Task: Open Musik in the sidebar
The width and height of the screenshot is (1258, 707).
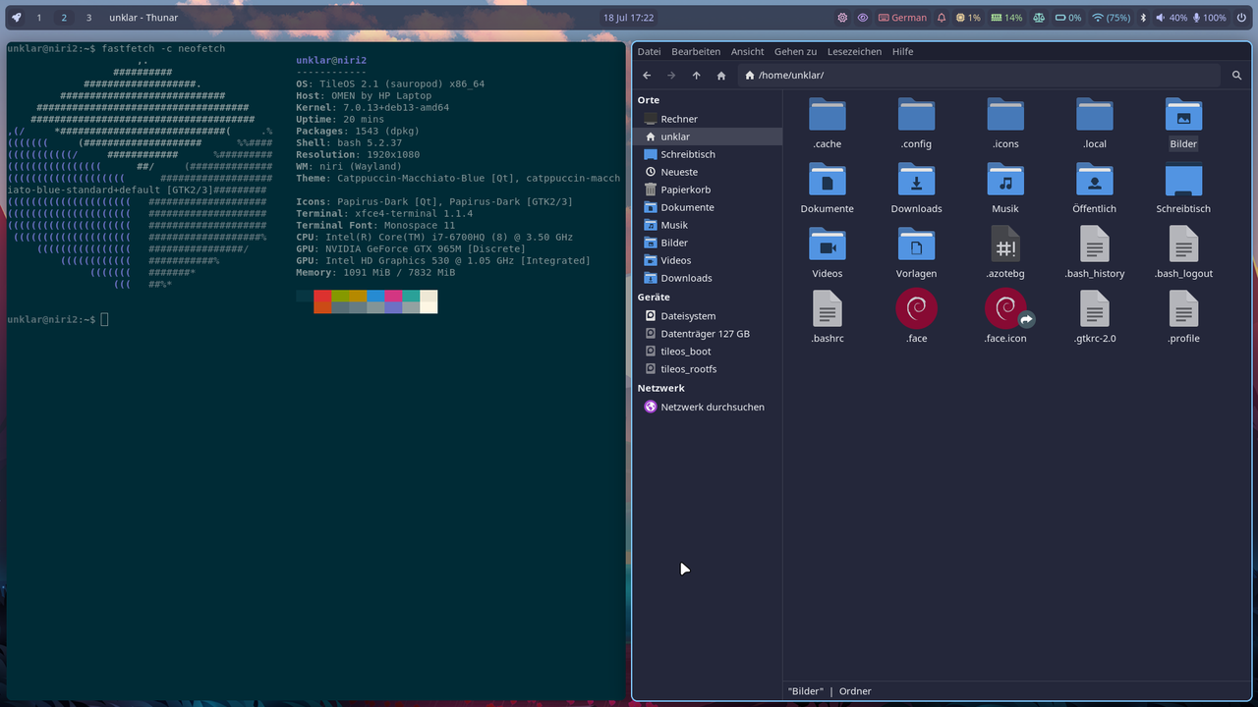Action: coord(708,225)
